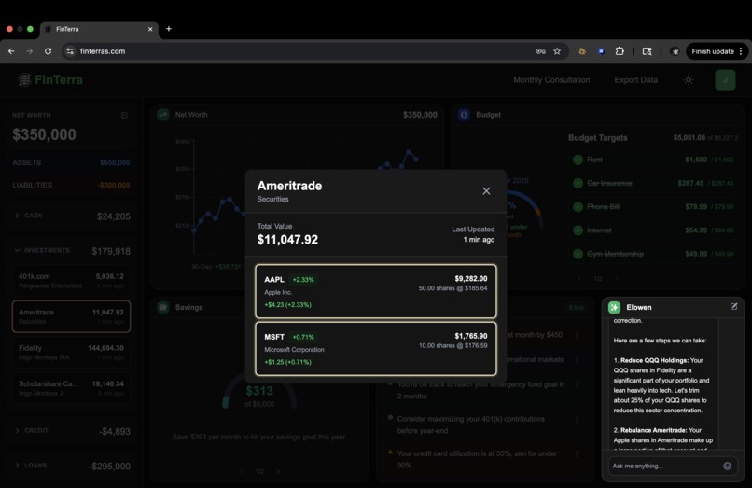Go to next savings goal page

[x=278, y=472]
